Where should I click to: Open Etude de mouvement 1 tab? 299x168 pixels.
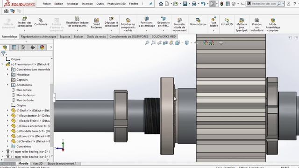click(x=62, y=164)
